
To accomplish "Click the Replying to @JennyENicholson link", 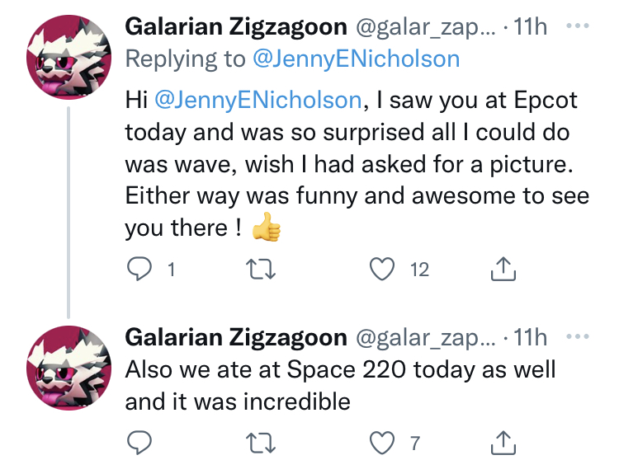I will 353,59.
